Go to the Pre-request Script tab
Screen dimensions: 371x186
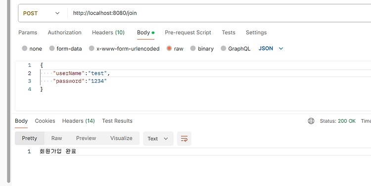(x=188, y=33)
